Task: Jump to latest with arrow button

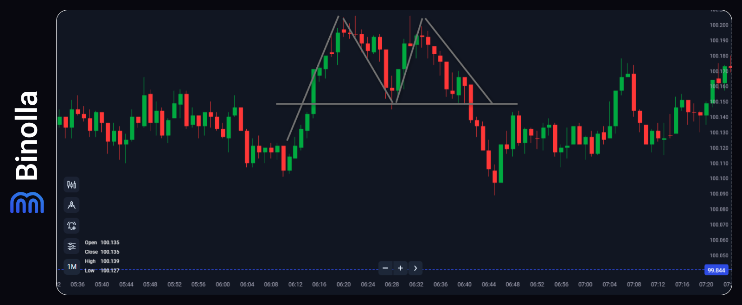Action: (x=416, y=268)
